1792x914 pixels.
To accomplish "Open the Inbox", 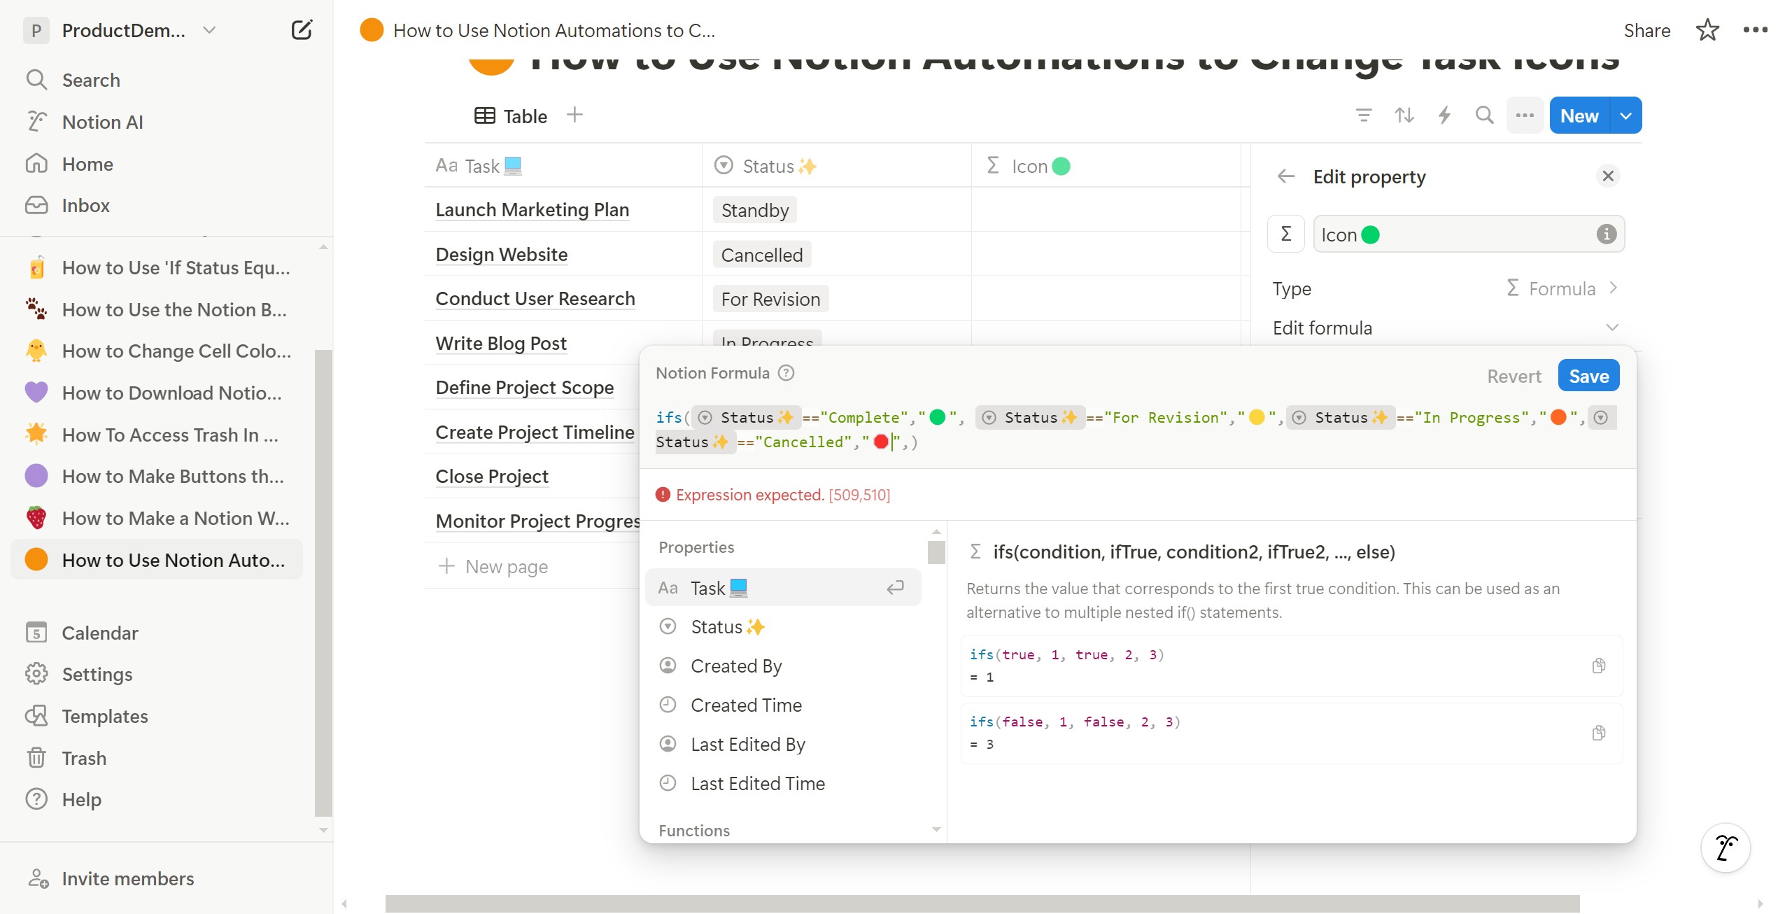I will click(85, 205).
